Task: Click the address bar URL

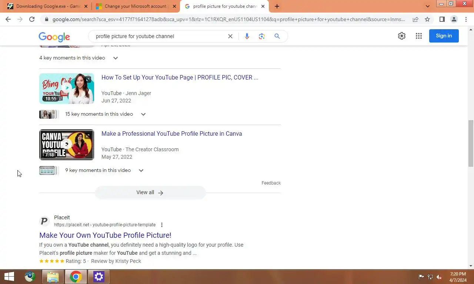Action: pos(228,19)
